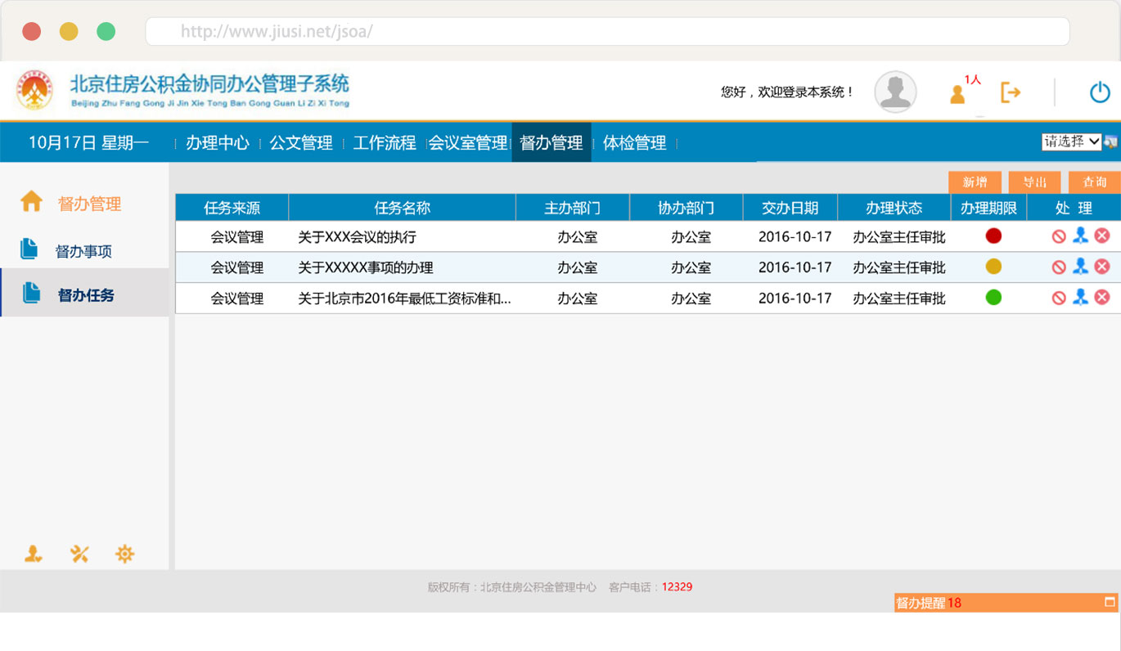Click the red delete icon in first row

point(1102,236)
